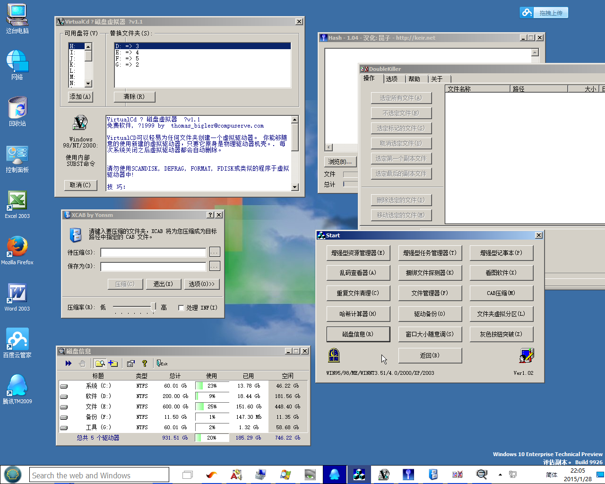Select the 软件 (D:) drive row
The height and width of the screenshot is (484, 605).
[183, 397]
